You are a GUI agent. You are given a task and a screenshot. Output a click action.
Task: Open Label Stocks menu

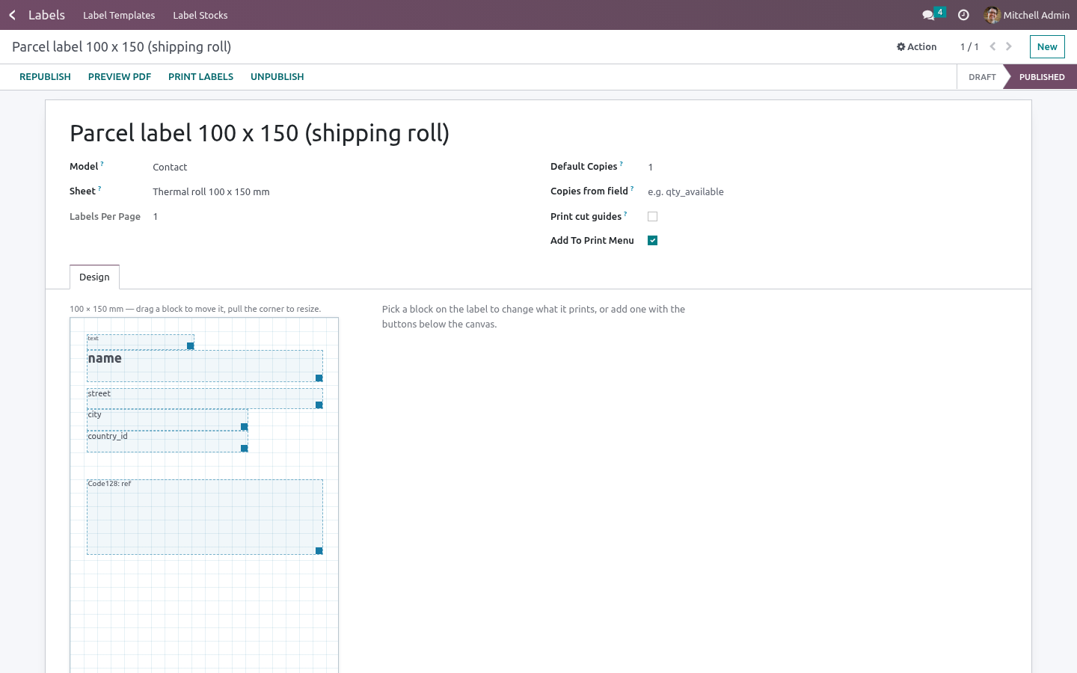(200, 15)
